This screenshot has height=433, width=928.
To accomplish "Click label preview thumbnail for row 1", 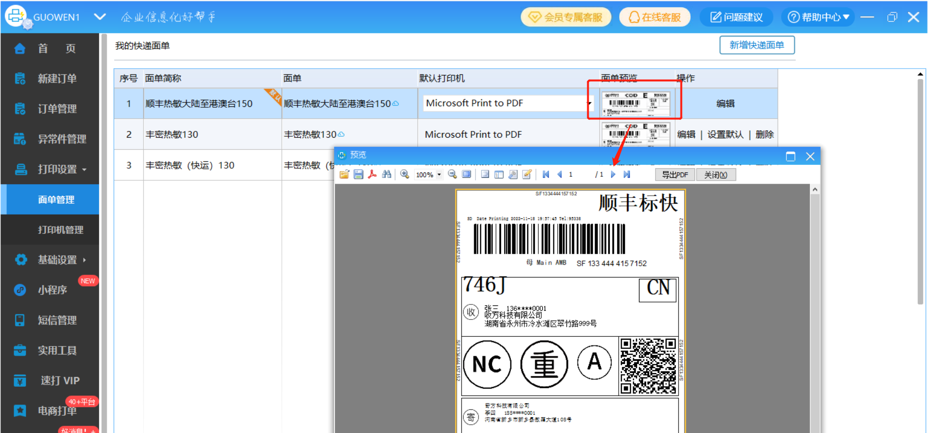I will pos(637,103).
